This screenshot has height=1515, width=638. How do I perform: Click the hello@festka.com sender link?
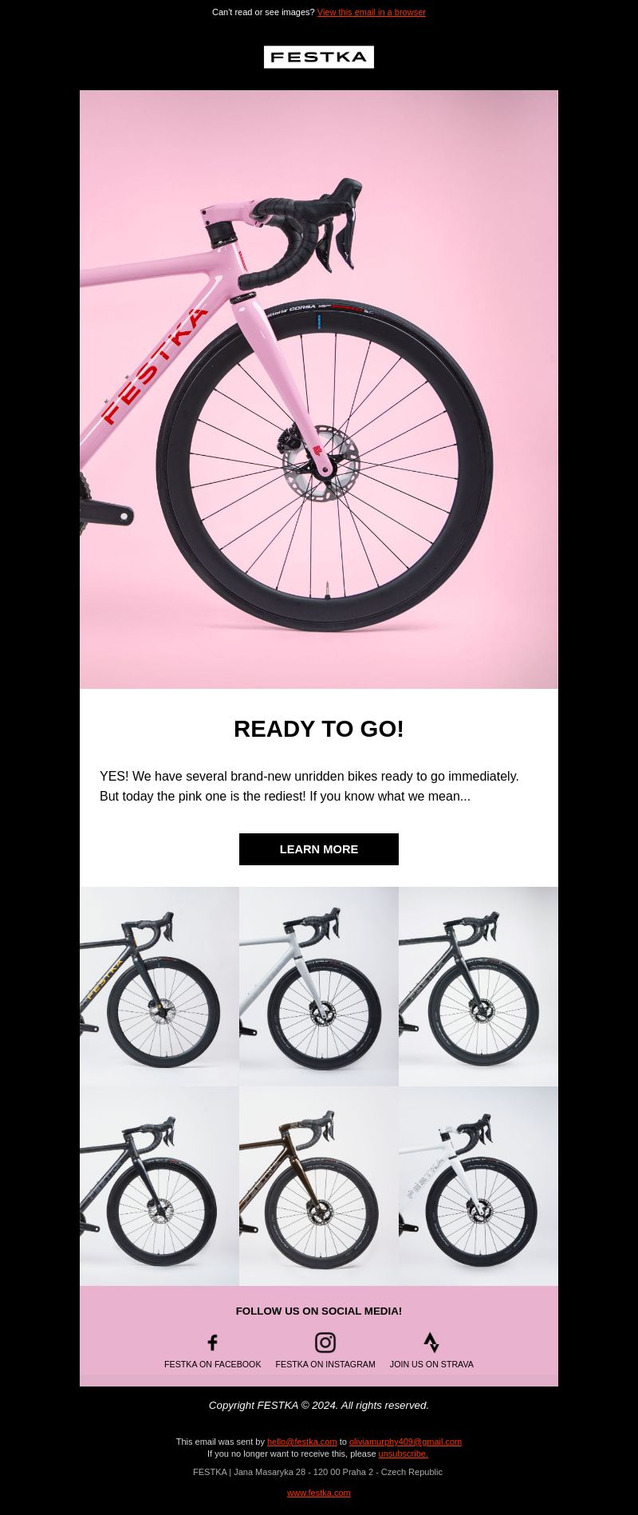[x=301, y=1442]
